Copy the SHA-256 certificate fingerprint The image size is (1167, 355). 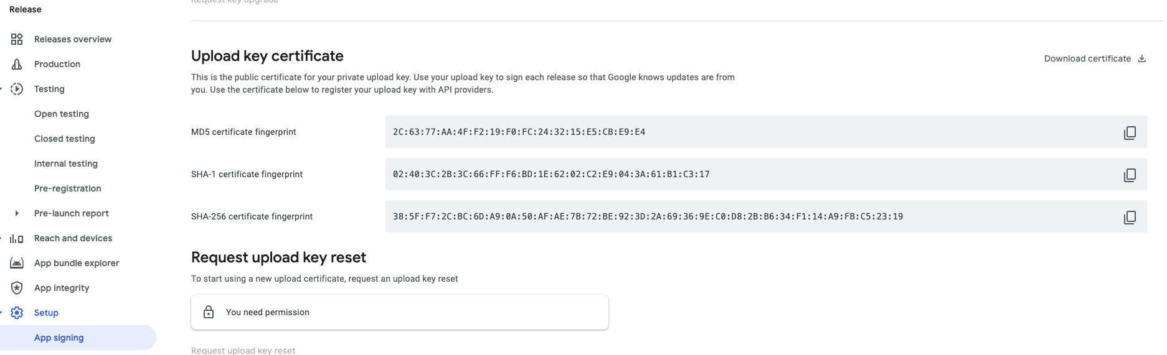1130,217
